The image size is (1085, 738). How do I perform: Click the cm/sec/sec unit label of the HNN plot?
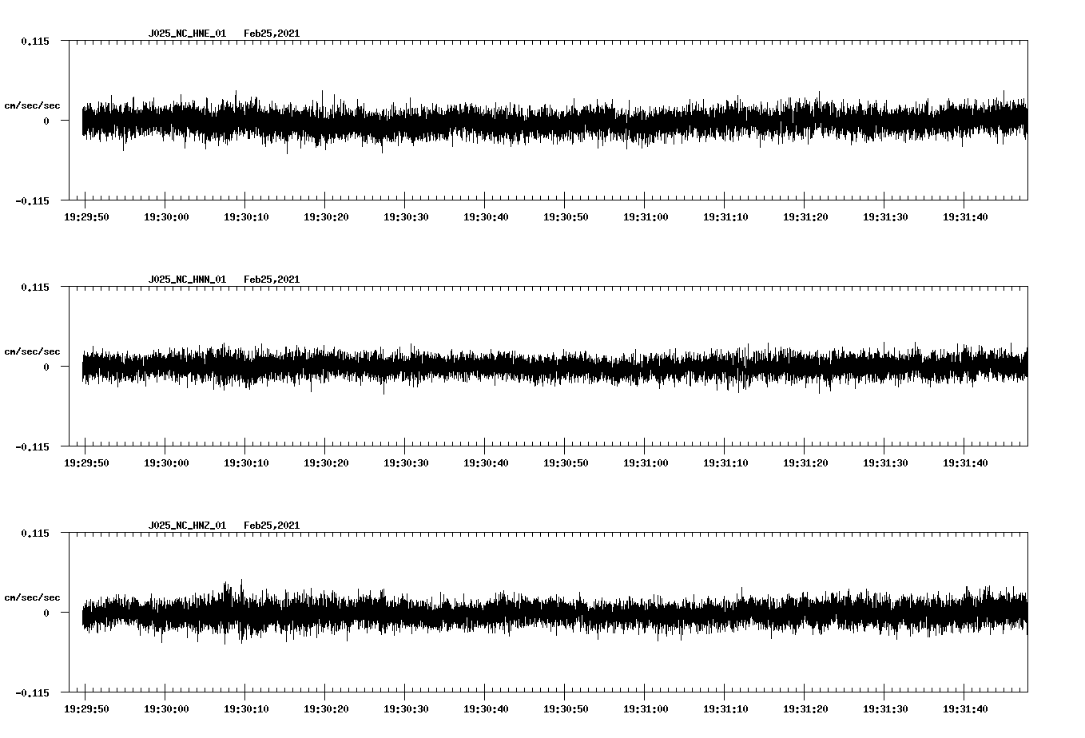(x=32, y=351)
